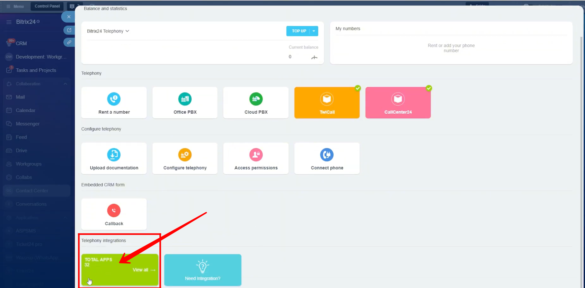Expand the Bitrix24 Telephony dropdown
The width and height of the screenshot is (585, 288).
pos(108,31)
